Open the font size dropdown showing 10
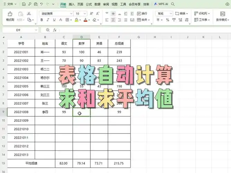The height and width of the screenshot is (173, 231). click(x=85, y=13)
